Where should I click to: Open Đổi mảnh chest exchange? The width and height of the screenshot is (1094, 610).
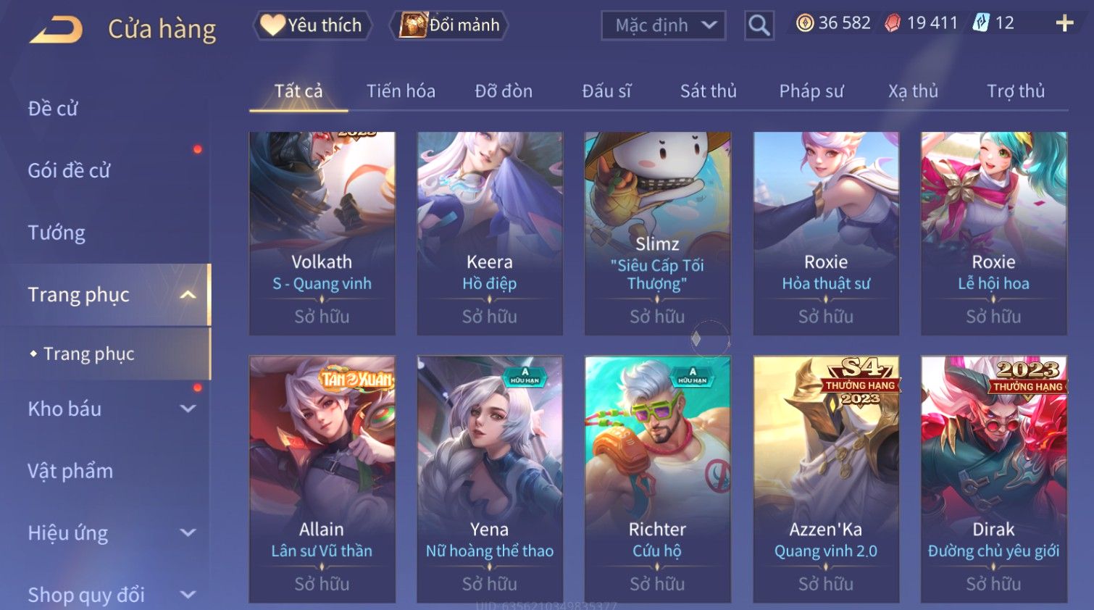[x=449, y=25]
